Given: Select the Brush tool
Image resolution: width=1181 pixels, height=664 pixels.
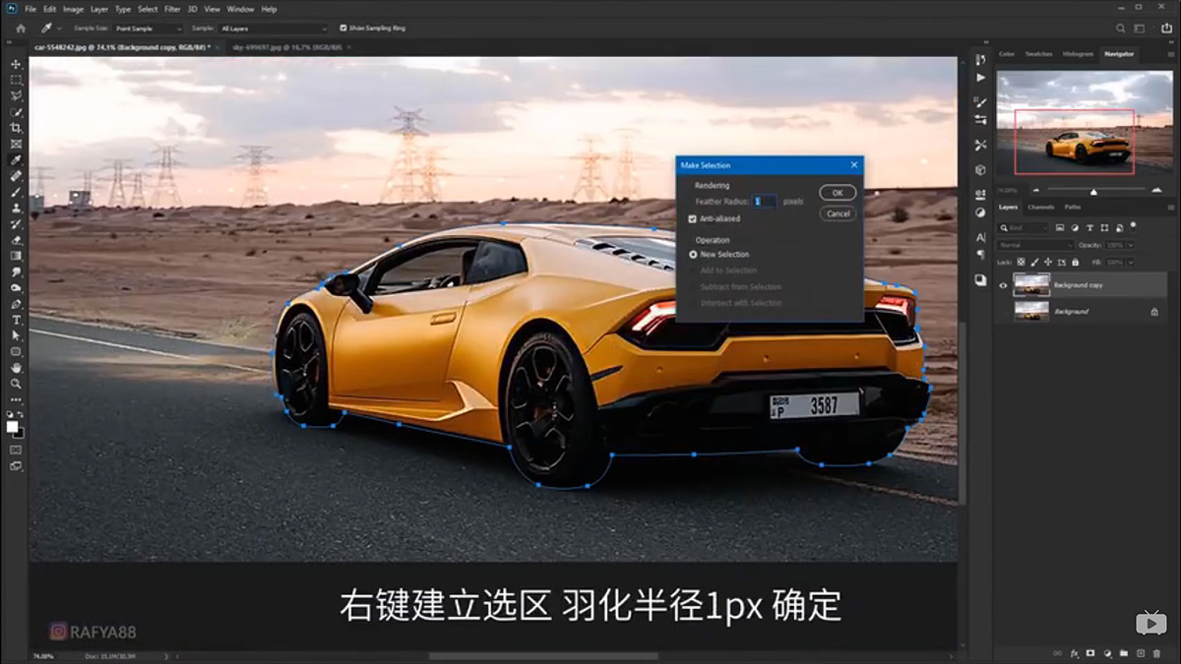Looking at the screenshot, I should (15, 190).
